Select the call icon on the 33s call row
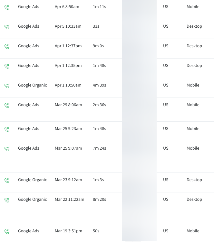 coord(7,27)
